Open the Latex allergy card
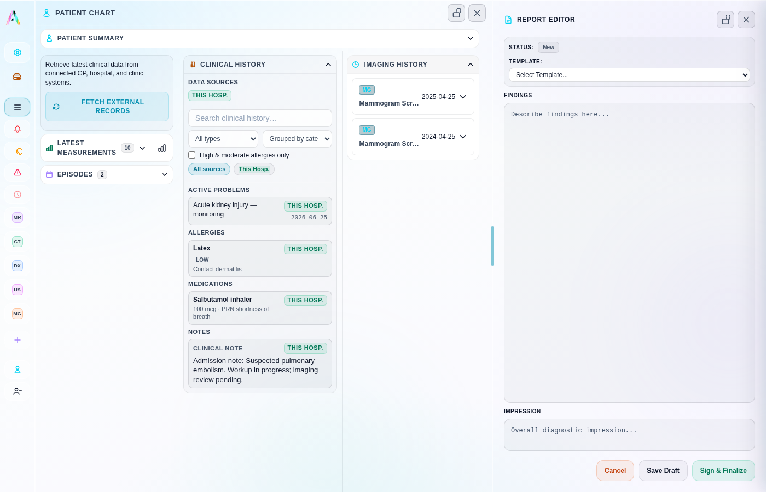766x492 pixels. 260,259
